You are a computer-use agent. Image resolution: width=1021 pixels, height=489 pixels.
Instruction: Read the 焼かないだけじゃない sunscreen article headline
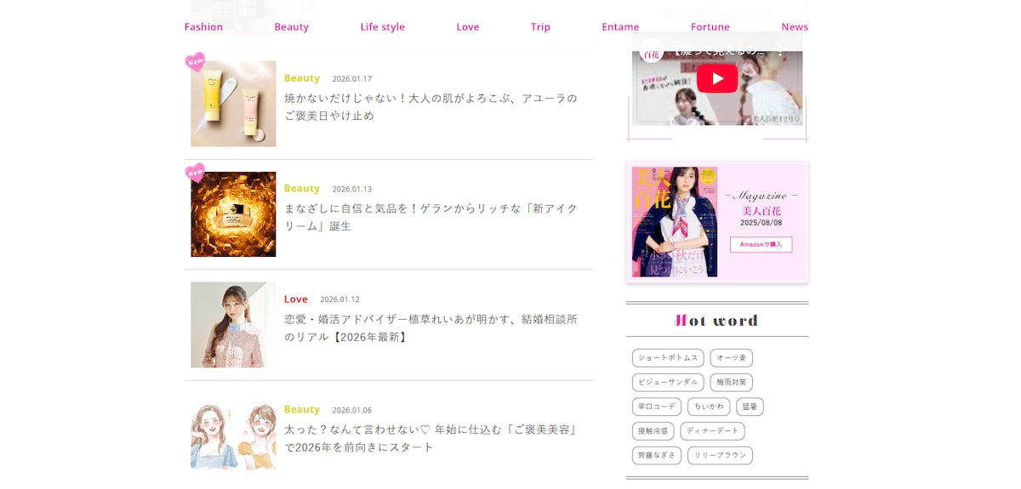coord(431,107)
